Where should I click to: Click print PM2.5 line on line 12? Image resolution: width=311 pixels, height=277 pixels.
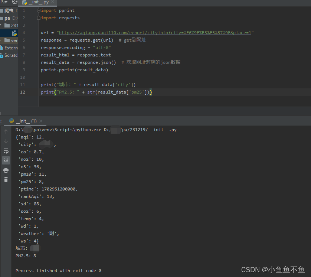point(96,92)
